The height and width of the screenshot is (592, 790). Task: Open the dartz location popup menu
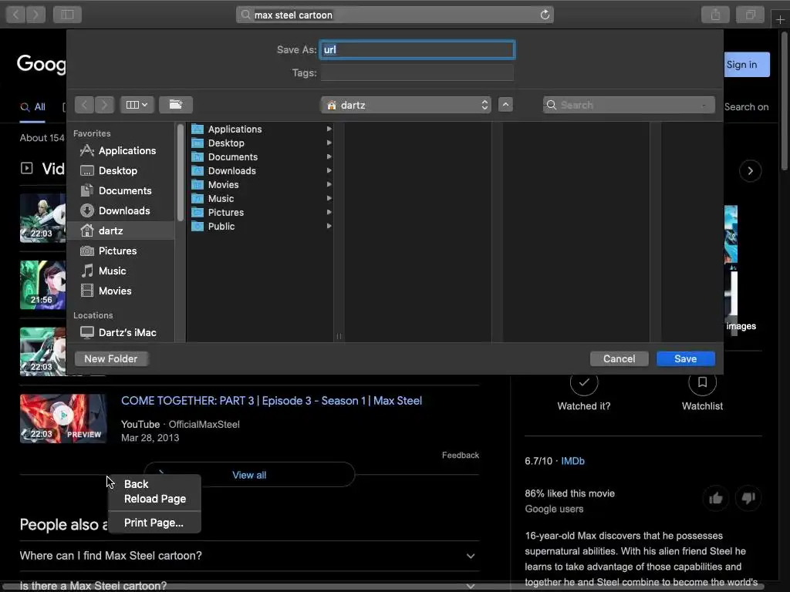click(x=406, y=105)
